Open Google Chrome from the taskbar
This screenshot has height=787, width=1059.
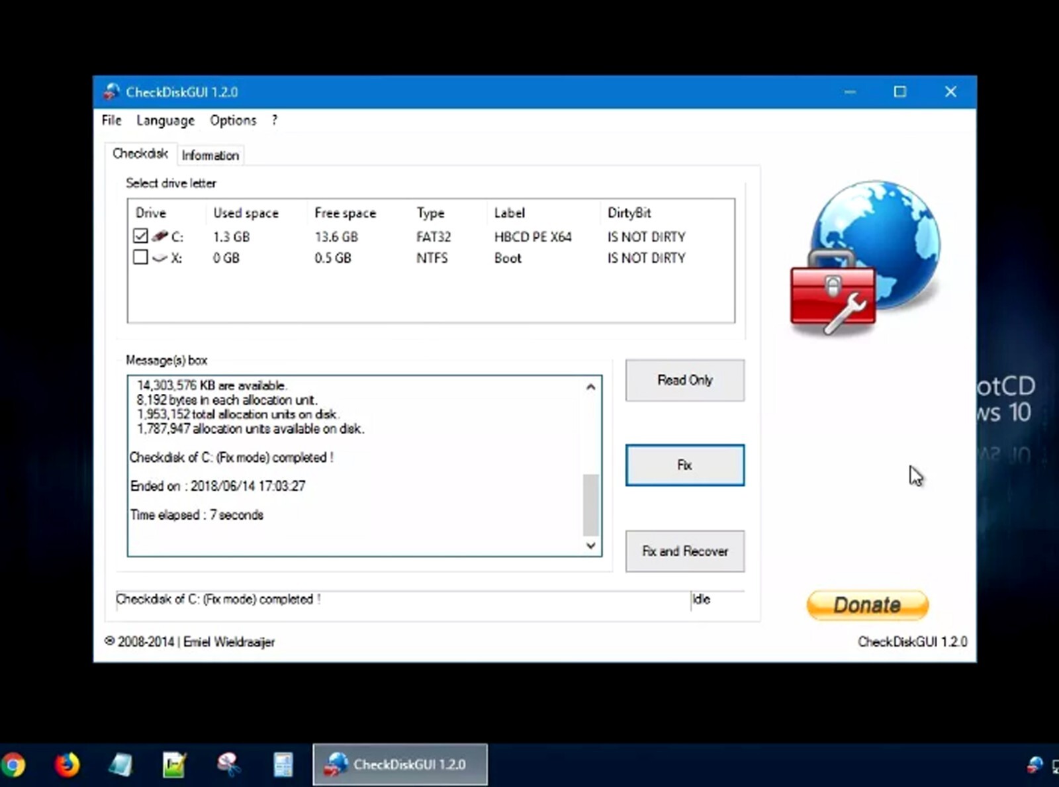coord(15,764)
